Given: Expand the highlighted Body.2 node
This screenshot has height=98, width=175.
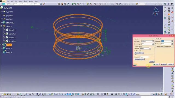Looking at the screenshot, I should point(1,45).
